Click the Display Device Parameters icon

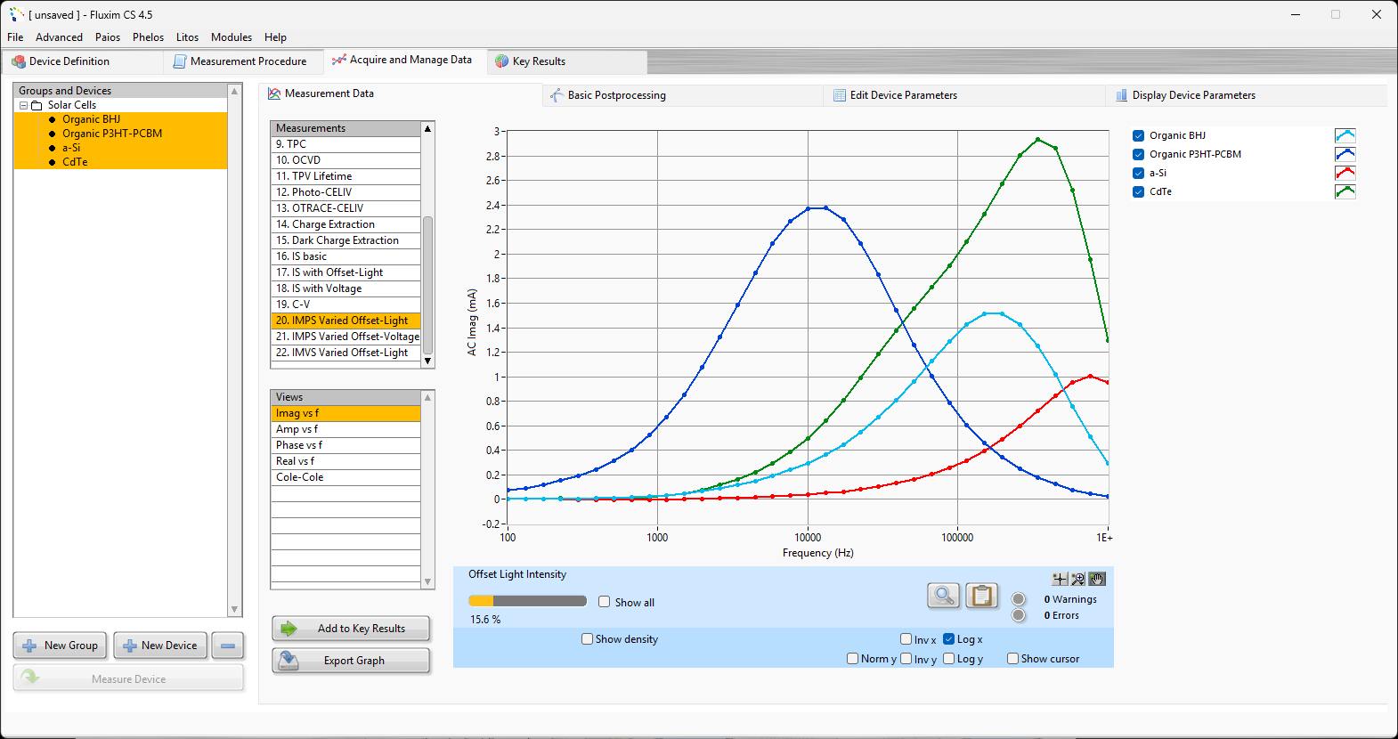(1122, 95)
